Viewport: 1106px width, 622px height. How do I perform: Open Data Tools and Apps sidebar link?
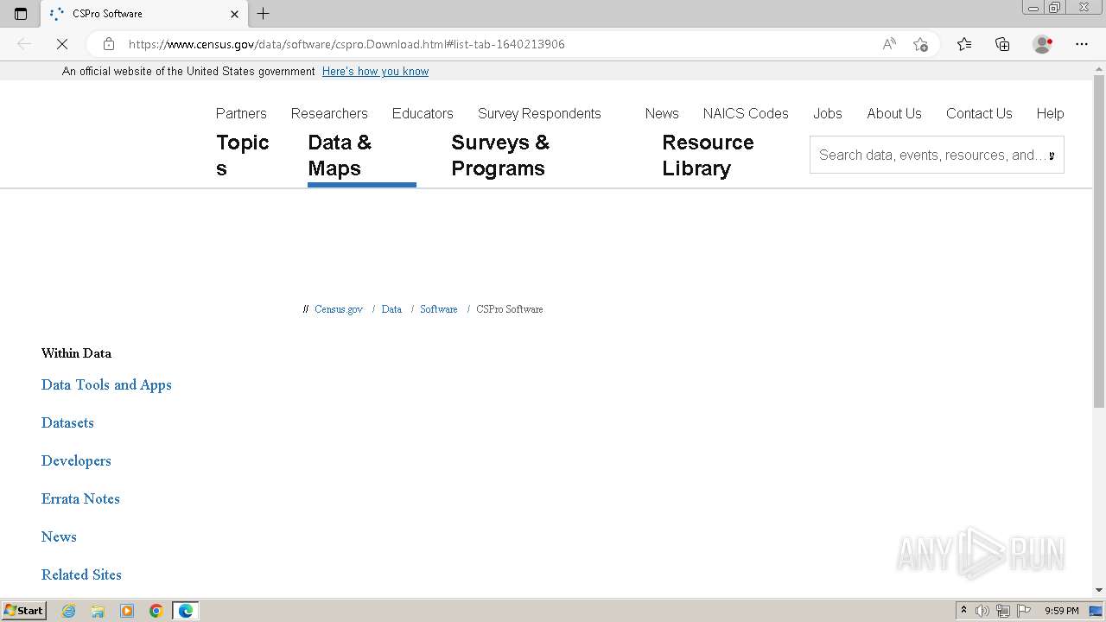point(106,385)
